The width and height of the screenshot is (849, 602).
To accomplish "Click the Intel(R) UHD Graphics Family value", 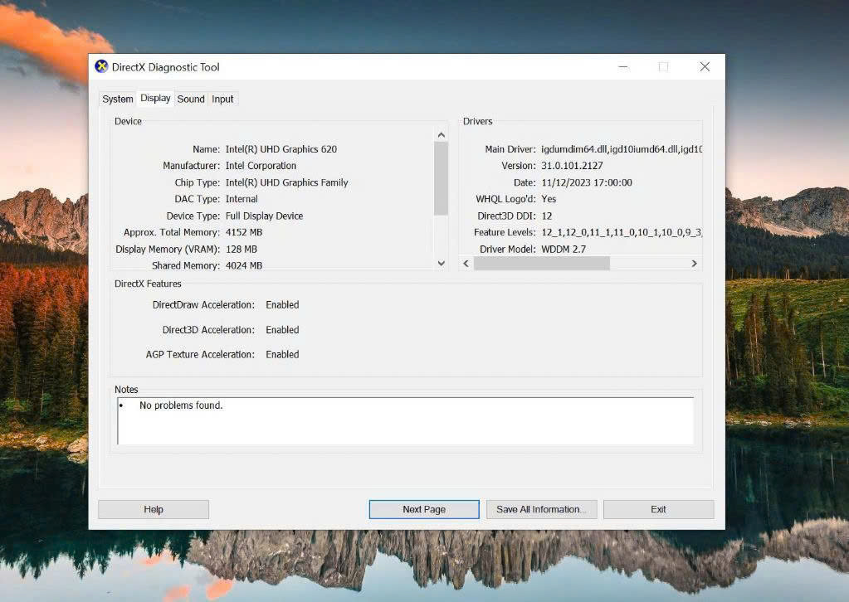I will 286,182.
